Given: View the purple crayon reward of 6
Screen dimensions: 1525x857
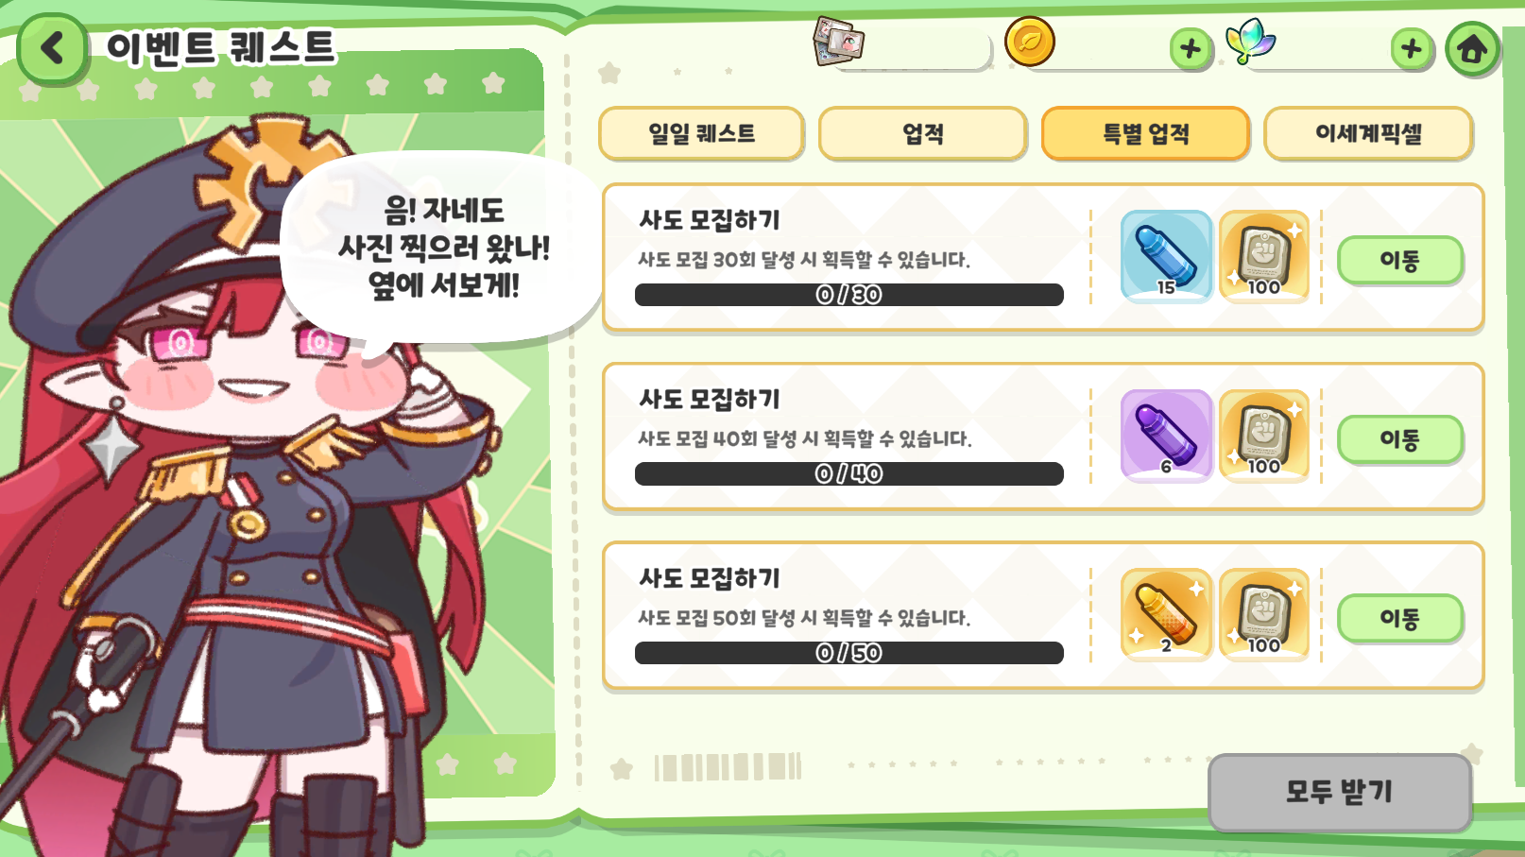Looking at the screenshot, I should pos(1167,436).
